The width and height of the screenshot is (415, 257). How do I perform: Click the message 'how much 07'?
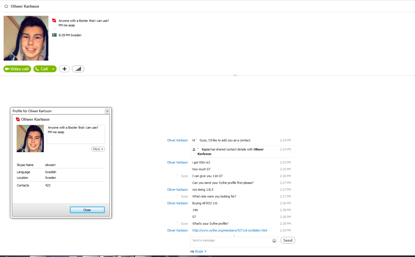pos(201,169)
